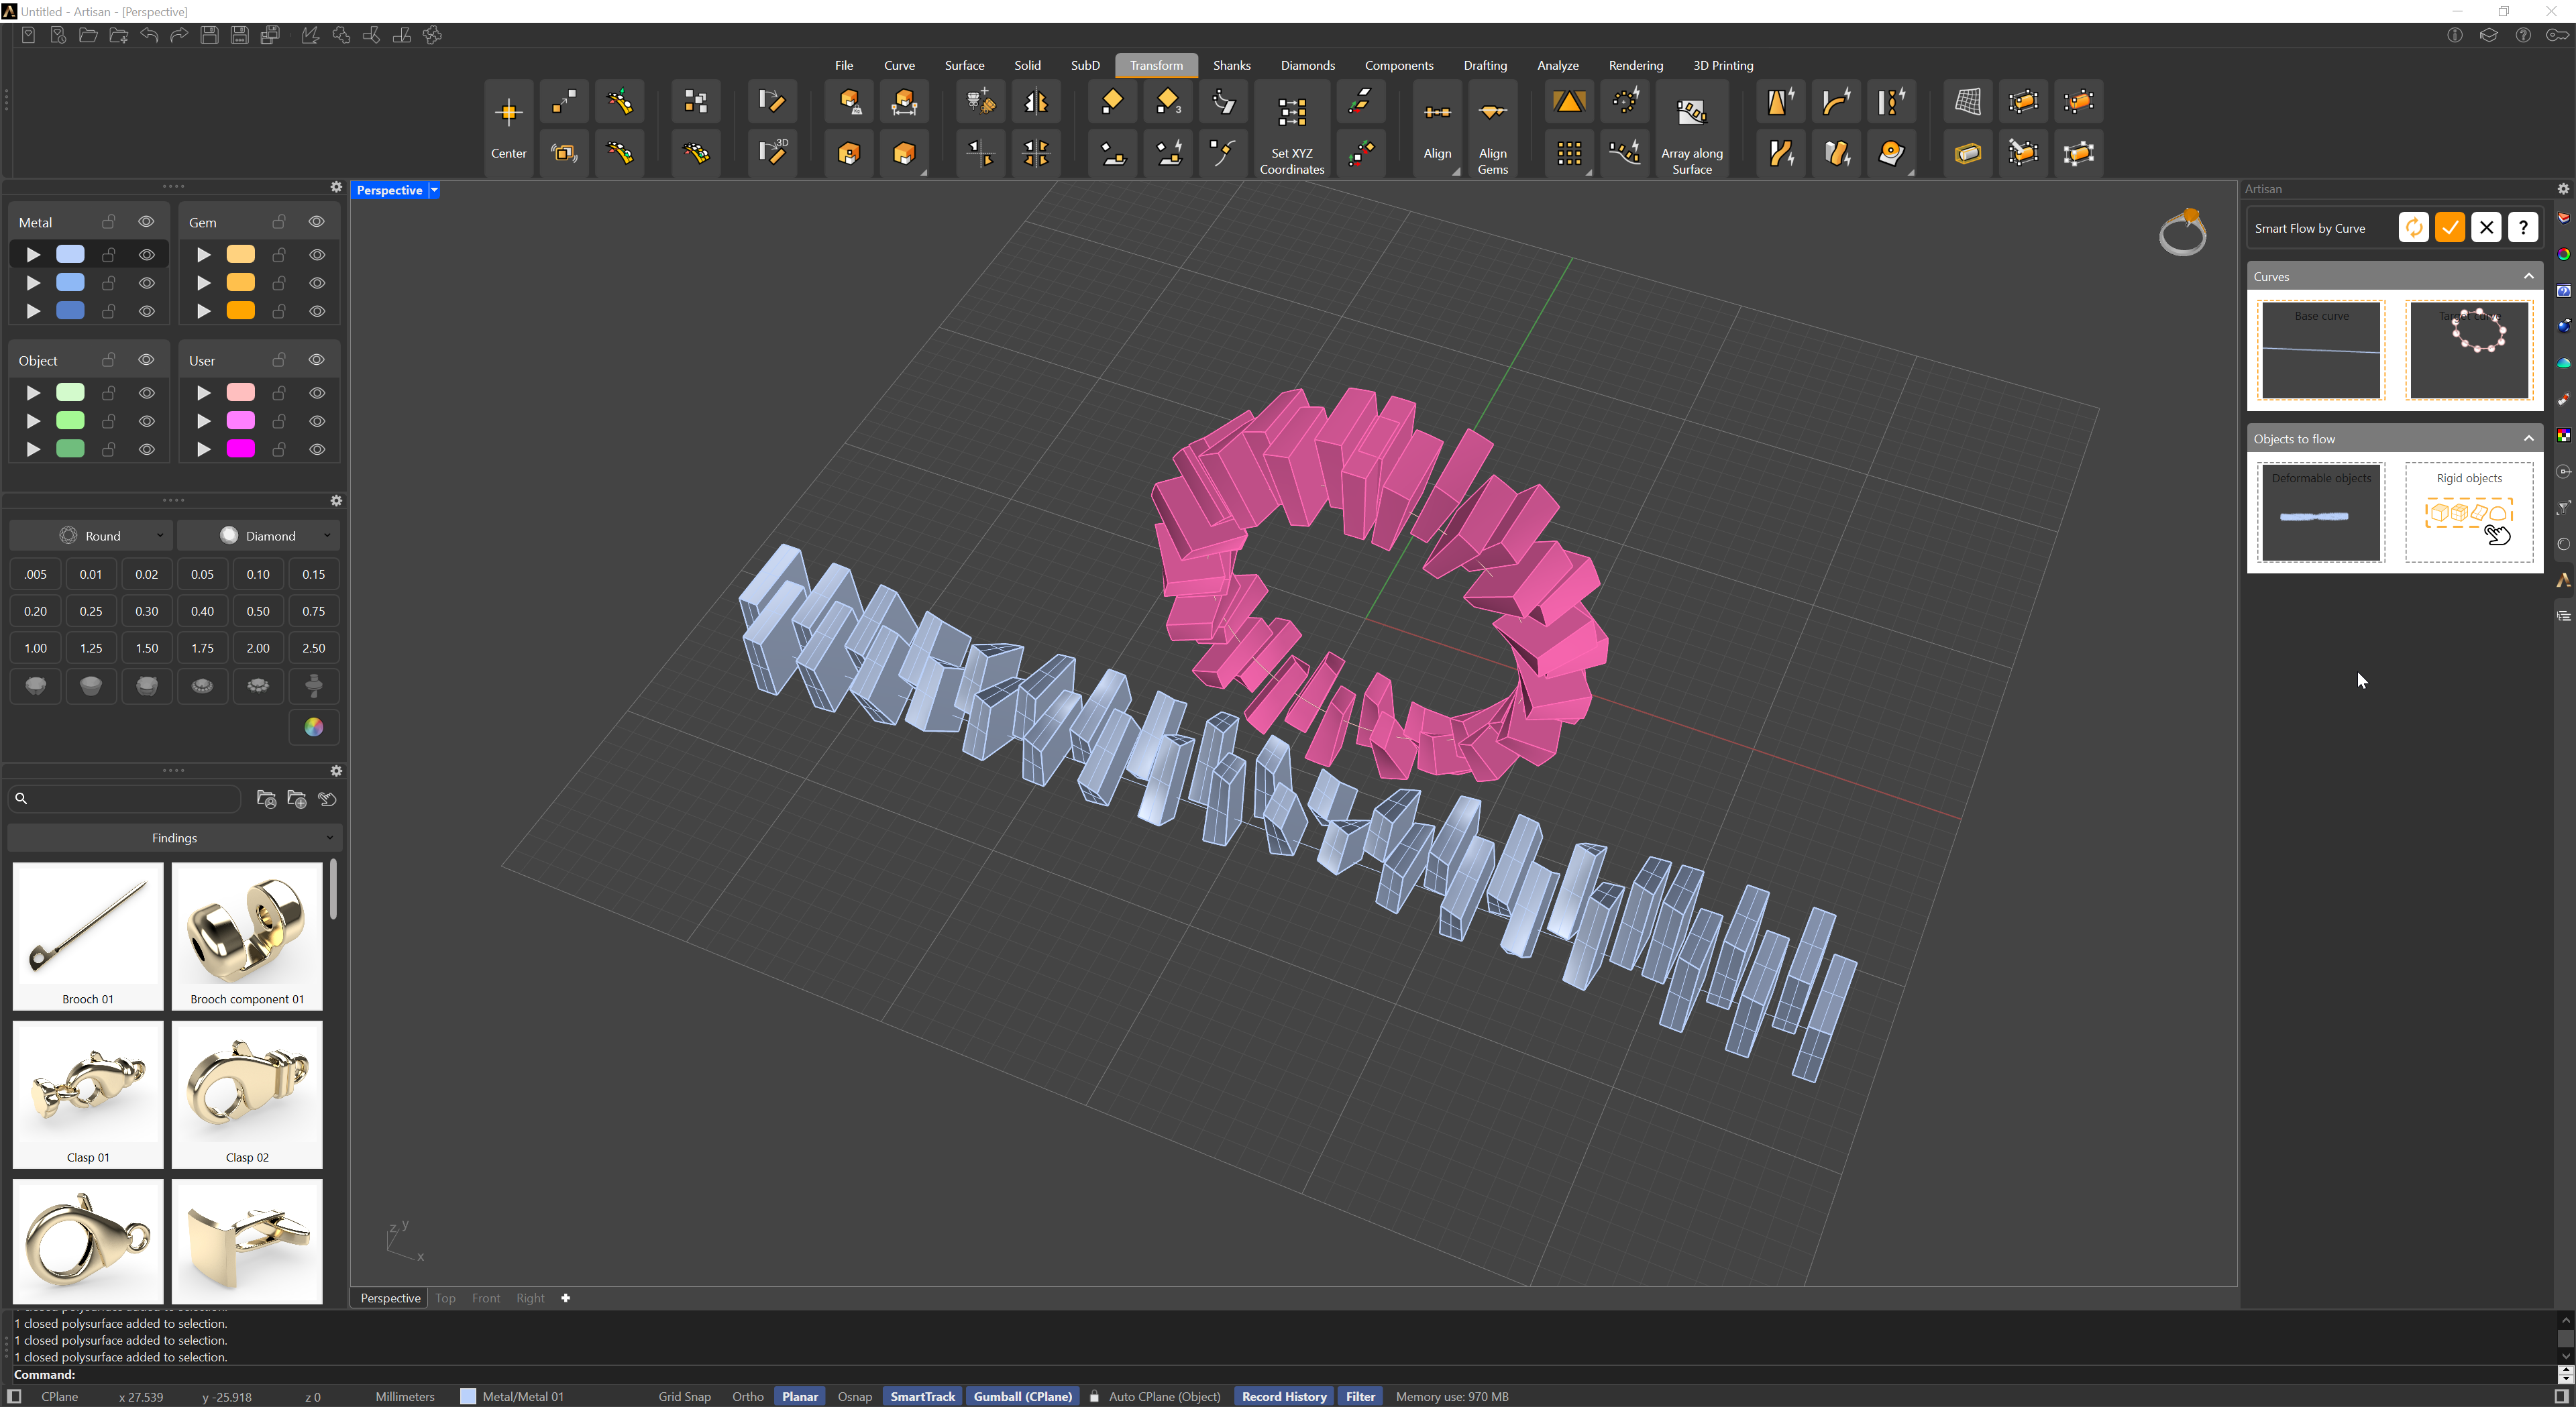Open Smart Flow by Curve help

2523,228
